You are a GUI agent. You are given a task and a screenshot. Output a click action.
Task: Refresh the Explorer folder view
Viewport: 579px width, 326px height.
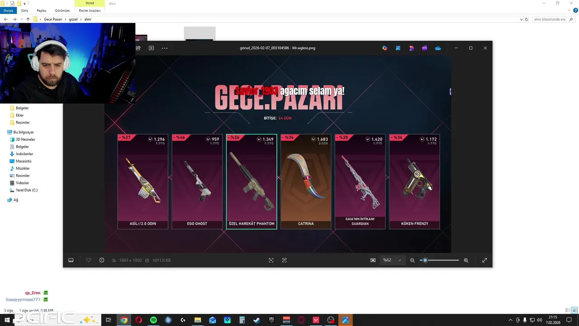(x=527, y=19)
